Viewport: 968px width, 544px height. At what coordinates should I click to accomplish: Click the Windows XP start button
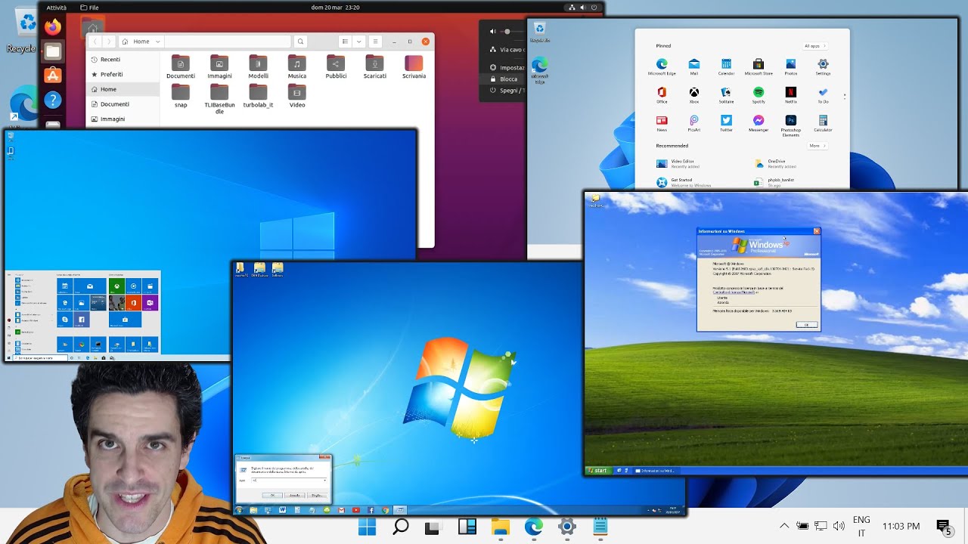click(599, 471)
